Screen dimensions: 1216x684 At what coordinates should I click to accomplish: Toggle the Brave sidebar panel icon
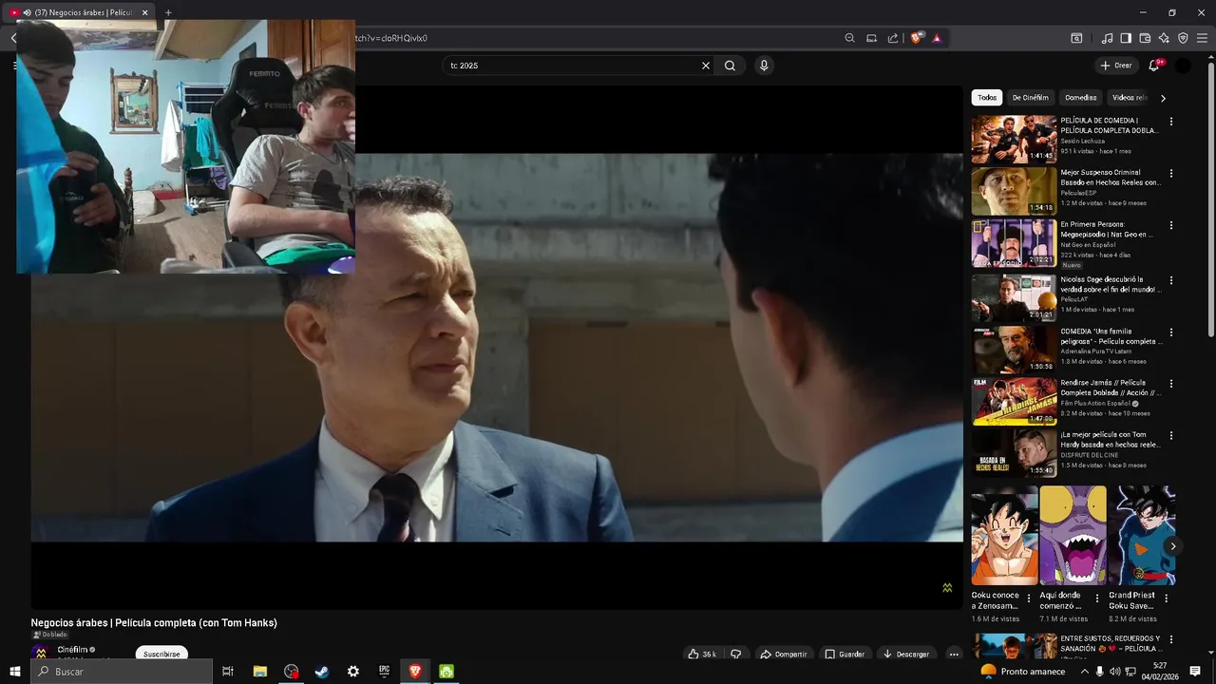coord(1126,38)
